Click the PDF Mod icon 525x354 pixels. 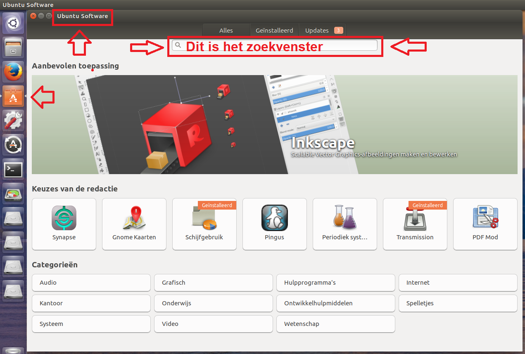pos(485,217)
